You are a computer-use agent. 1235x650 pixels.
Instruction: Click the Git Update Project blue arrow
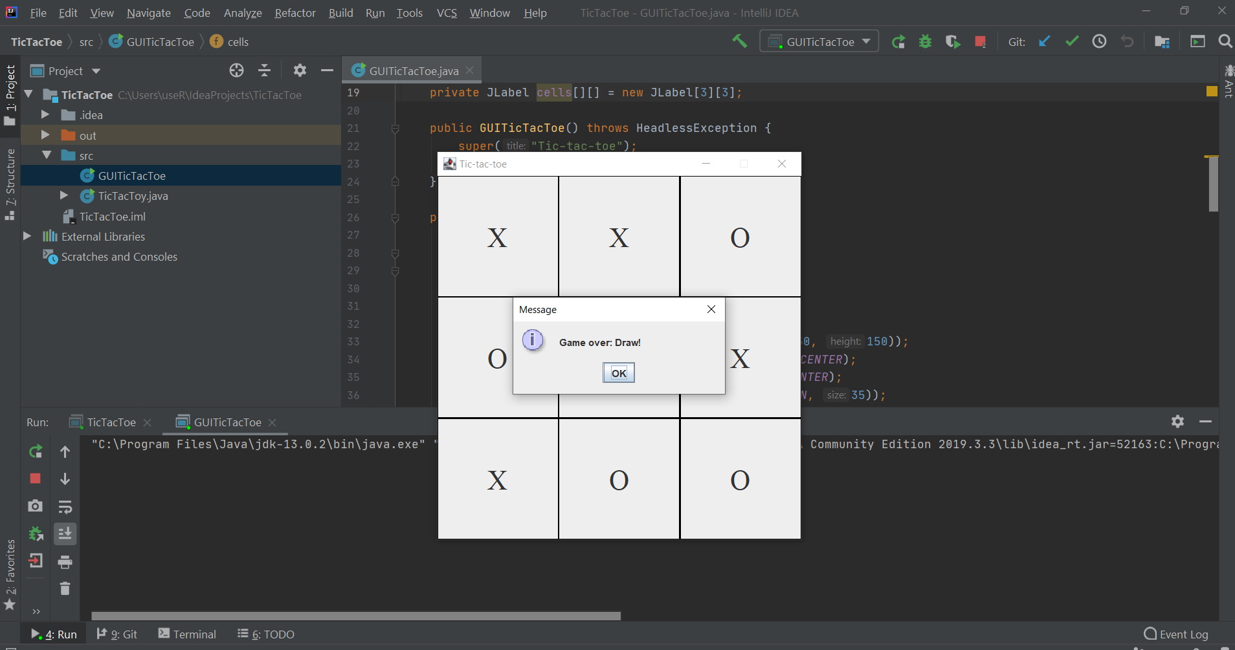coord(1044,41)
